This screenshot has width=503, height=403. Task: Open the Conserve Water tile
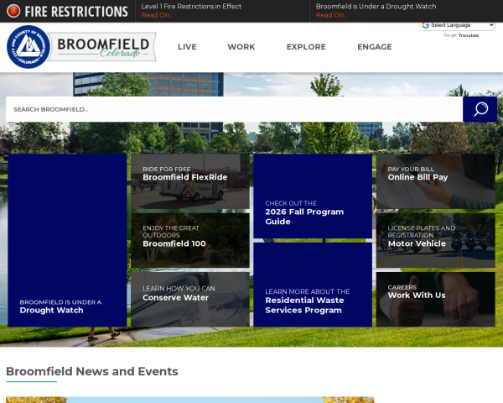190,300
